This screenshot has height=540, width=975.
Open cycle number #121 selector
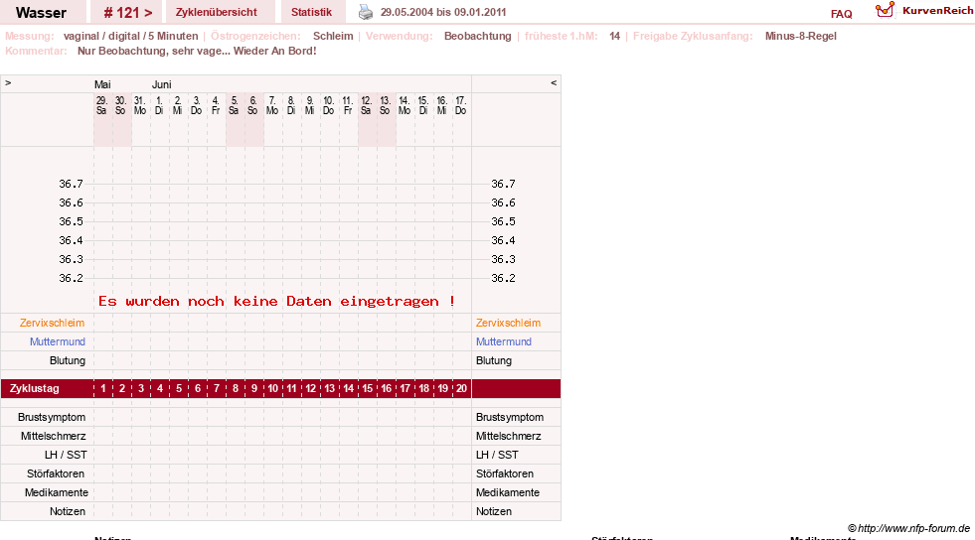[127, 13]
